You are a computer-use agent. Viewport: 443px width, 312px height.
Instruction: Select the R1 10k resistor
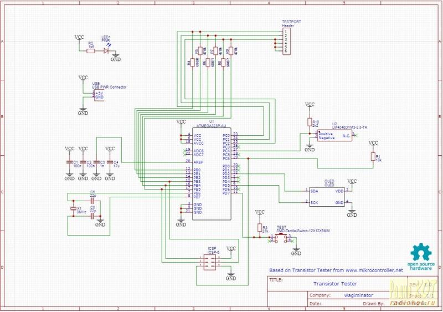click(374, 157)
